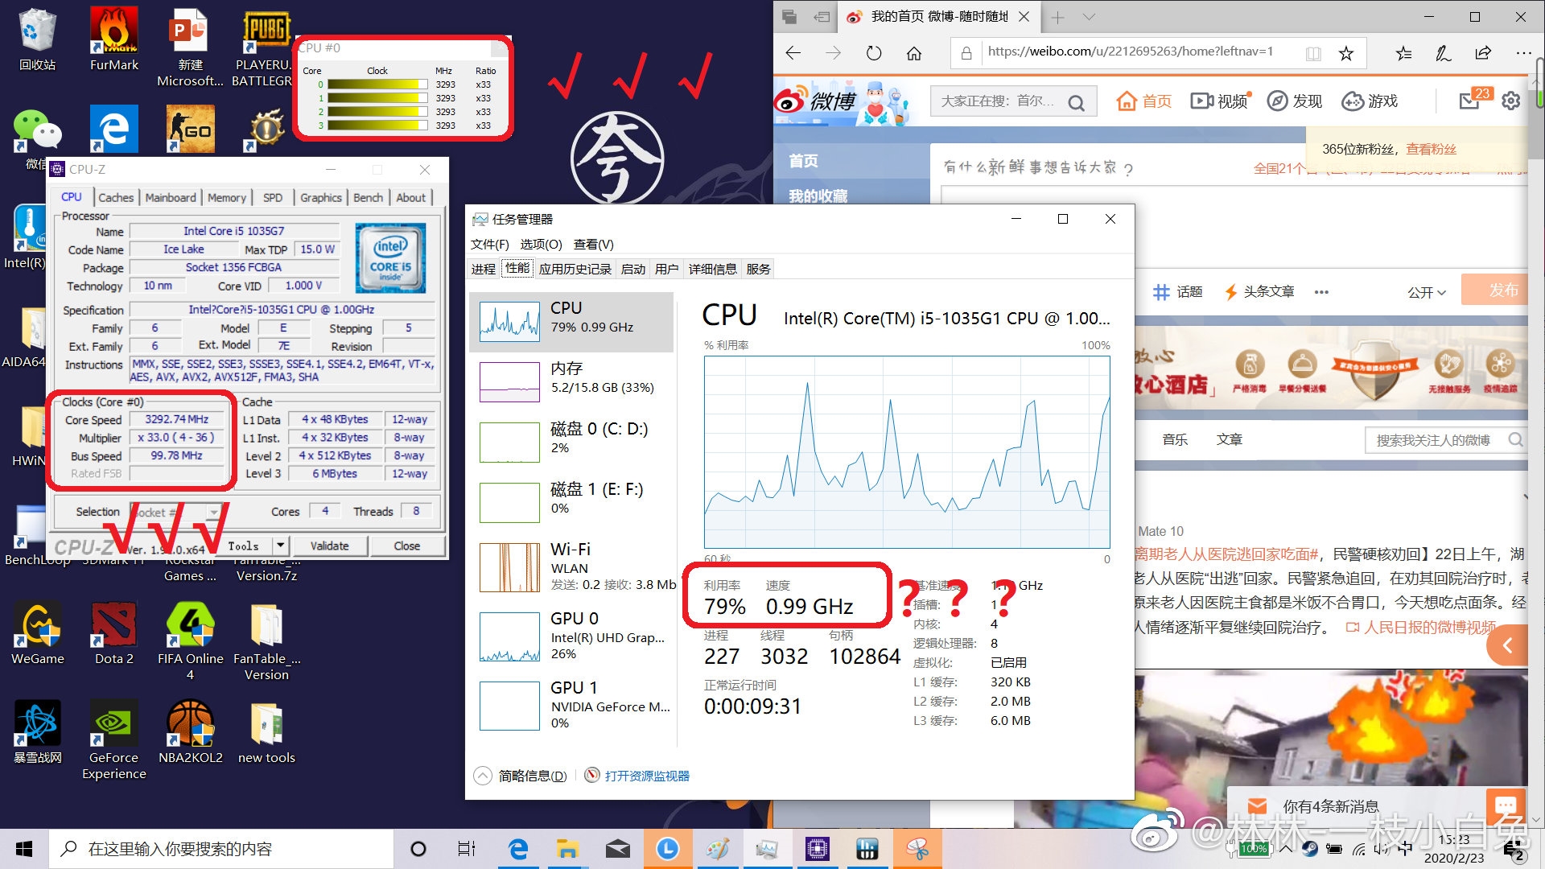Image resolution: width=1545 pixels, height=869 pixels.
Task: Launch Dota 2 from desktop
Action: click(113, 628)
